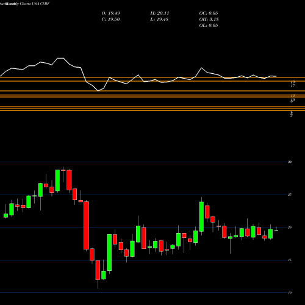Click the tallest red candlestick in the chart
This screenshot has height=305, width=305.
point(87,225)
